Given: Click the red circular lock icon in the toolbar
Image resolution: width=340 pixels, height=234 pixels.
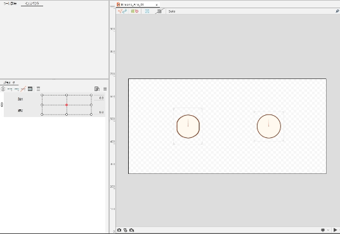Looking at the screenshot, I should point(136,11).
